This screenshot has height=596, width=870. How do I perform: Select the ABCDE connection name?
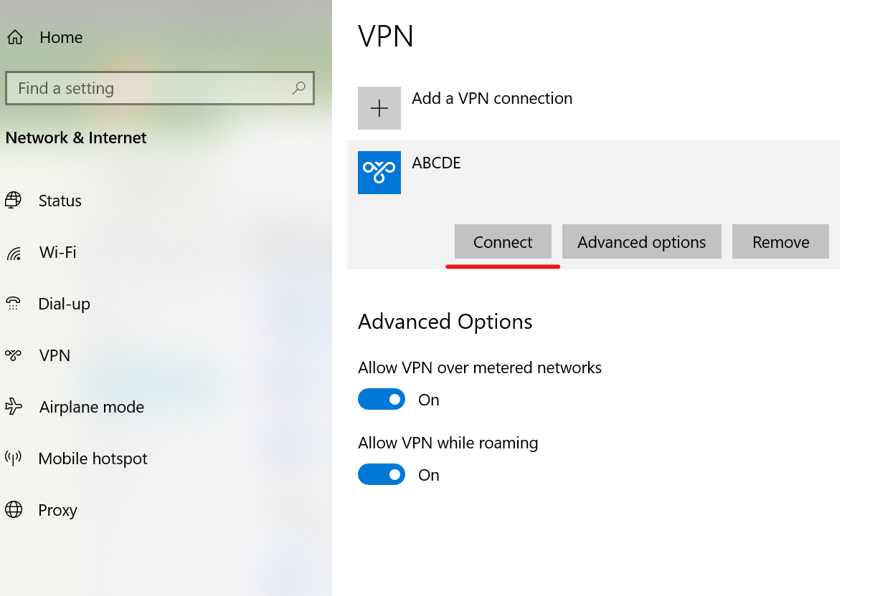(x=436, y=163)
